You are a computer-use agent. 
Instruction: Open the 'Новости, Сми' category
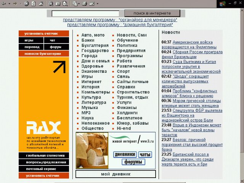(x=132, y=35)
